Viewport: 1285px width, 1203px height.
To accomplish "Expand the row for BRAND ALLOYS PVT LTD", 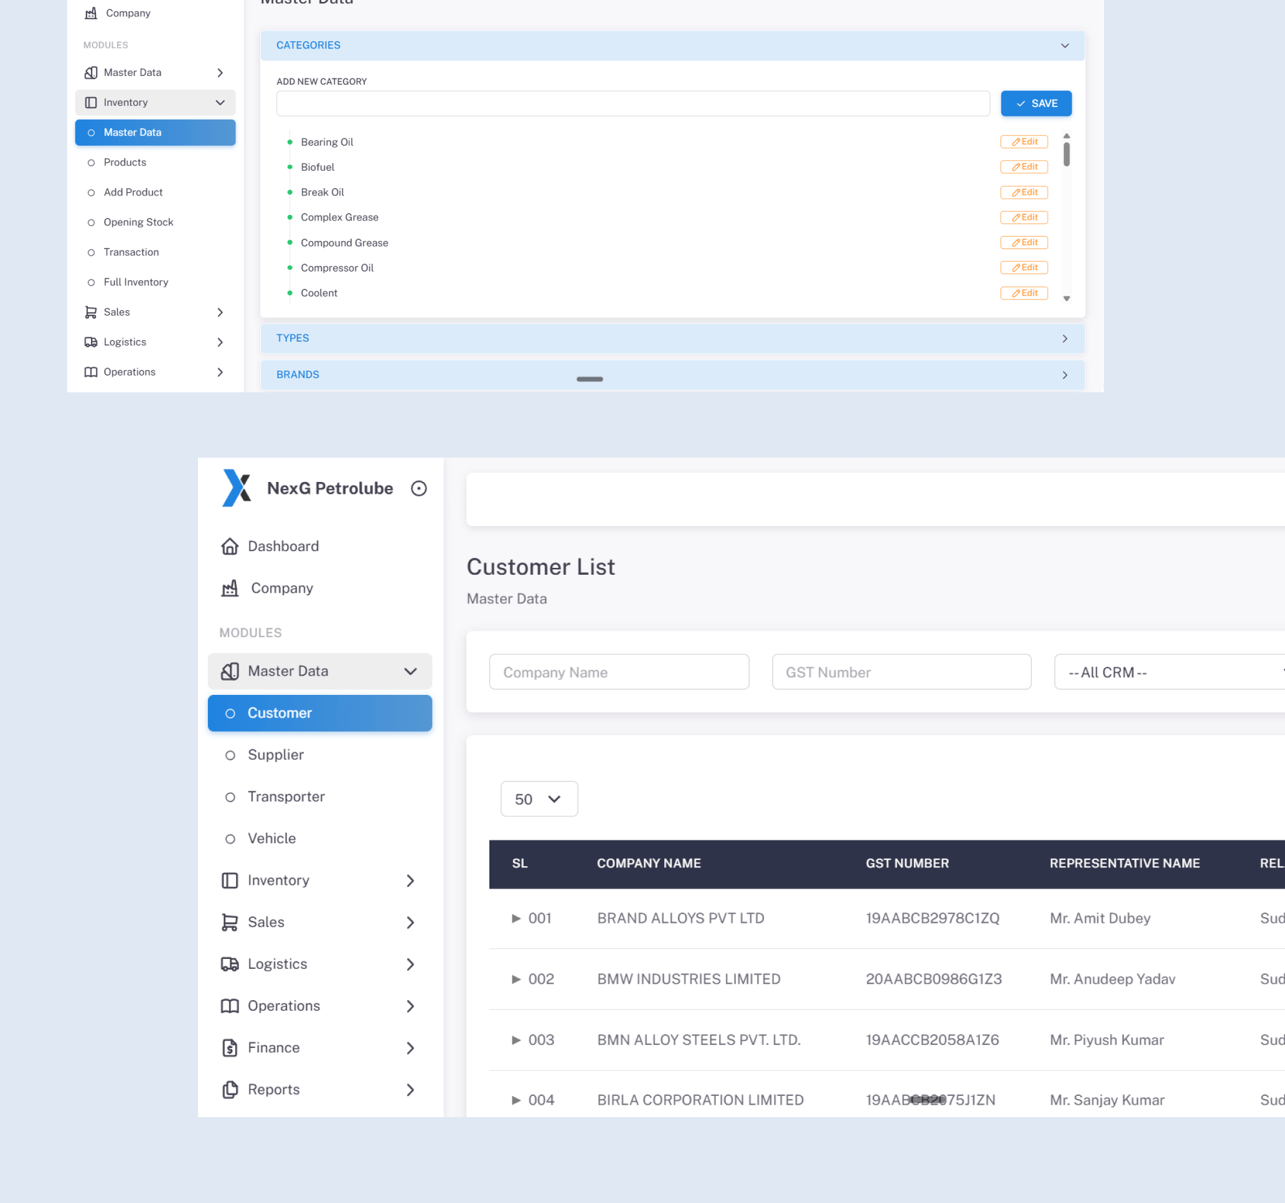I will pos(517,918).
